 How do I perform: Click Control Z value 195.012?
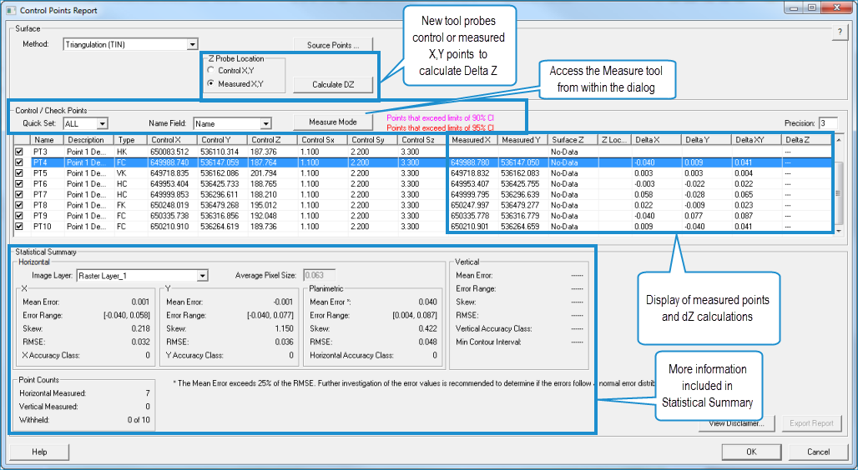coord(265,205)
